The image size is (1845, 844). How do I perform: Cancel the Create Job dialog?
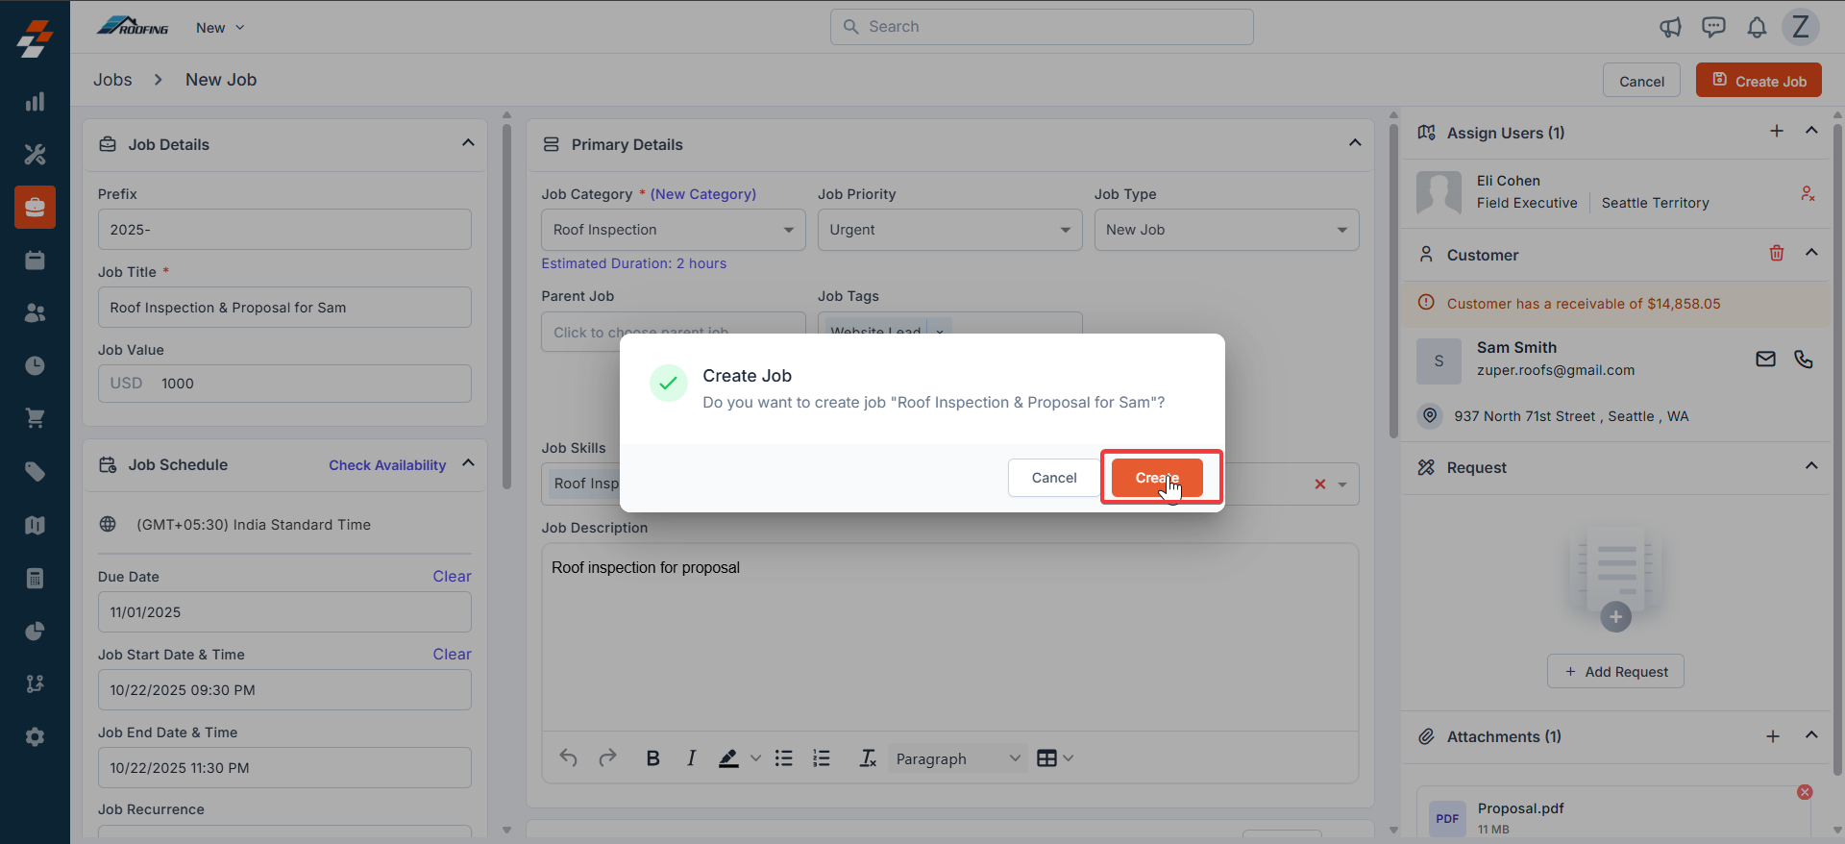(x=1054, y=478)
